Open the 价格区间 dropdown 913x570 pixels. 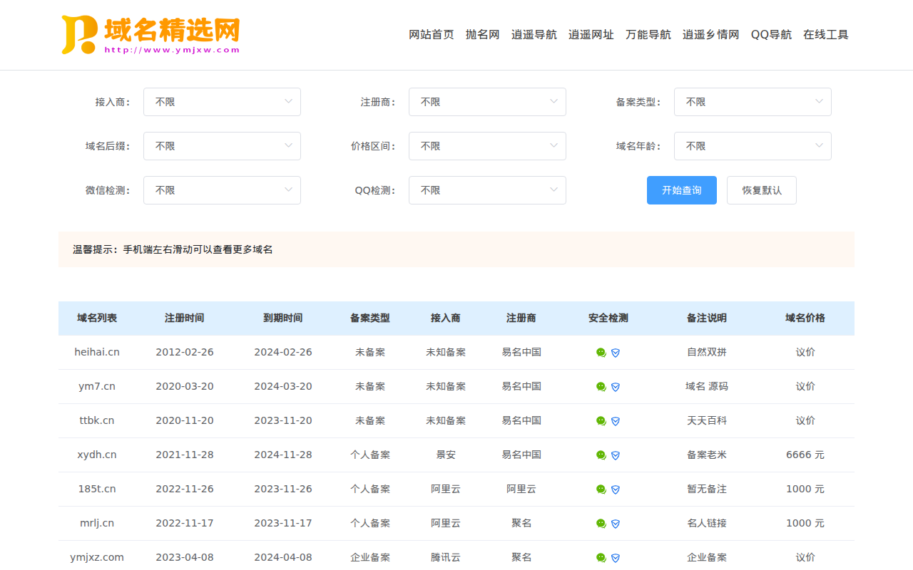tap(487, 146)
